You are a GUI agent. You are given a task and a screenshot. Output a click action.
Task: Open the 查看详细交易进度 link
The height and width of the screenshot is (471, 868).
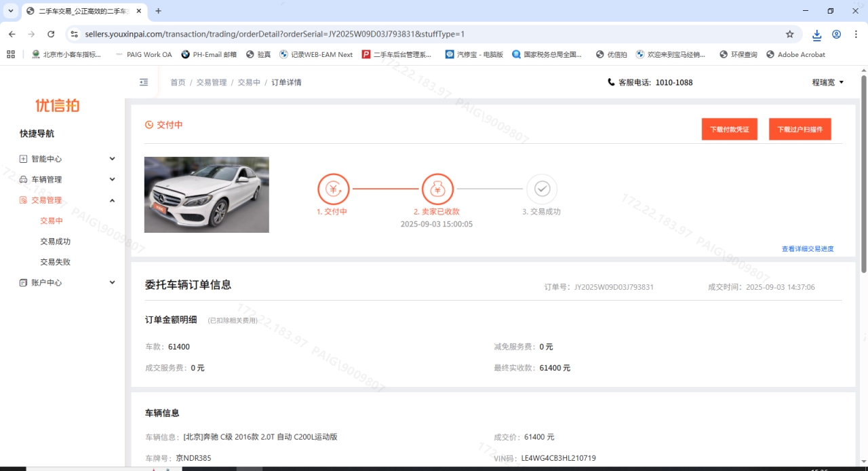click(x=807, y=249)
